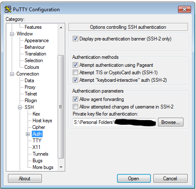The height and width of the screenshot is (189, 196).
Task: Select Proxy under Connection
Action: [30, 87]
